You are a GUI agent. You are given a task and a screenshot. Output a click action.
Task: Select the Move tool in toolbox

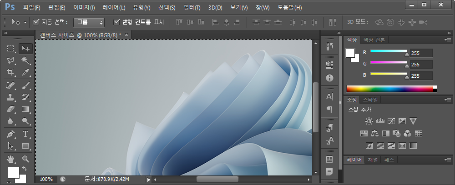(25, 49)
